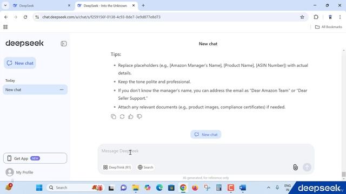This screenshot has width=346, height=194.
Task: Like the response with thumbs up
Action: tap(131, 116)
